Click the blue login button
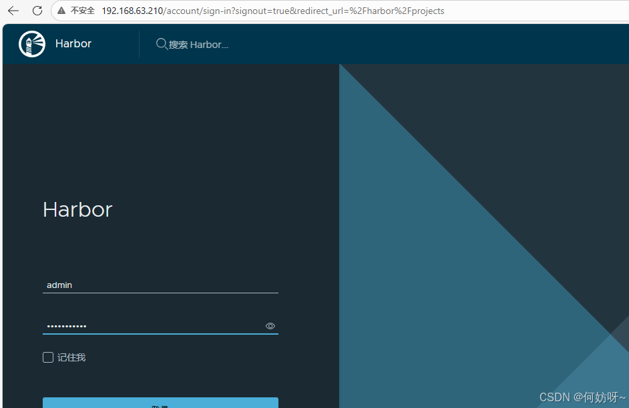This screenshot has width=629, height=408. coord(160,403)
